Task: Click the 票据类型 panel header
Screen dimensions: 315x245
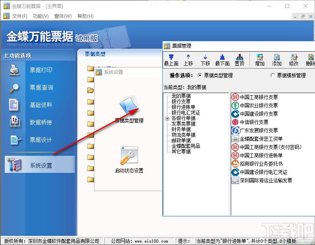Action: [95, 54]
